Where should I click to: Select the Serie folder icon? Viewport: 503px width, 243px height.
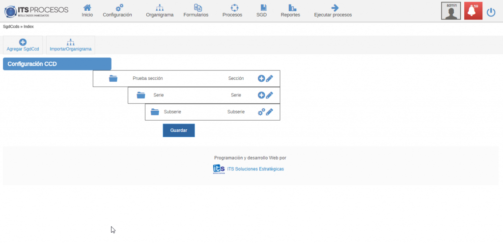tap(141, 96)
